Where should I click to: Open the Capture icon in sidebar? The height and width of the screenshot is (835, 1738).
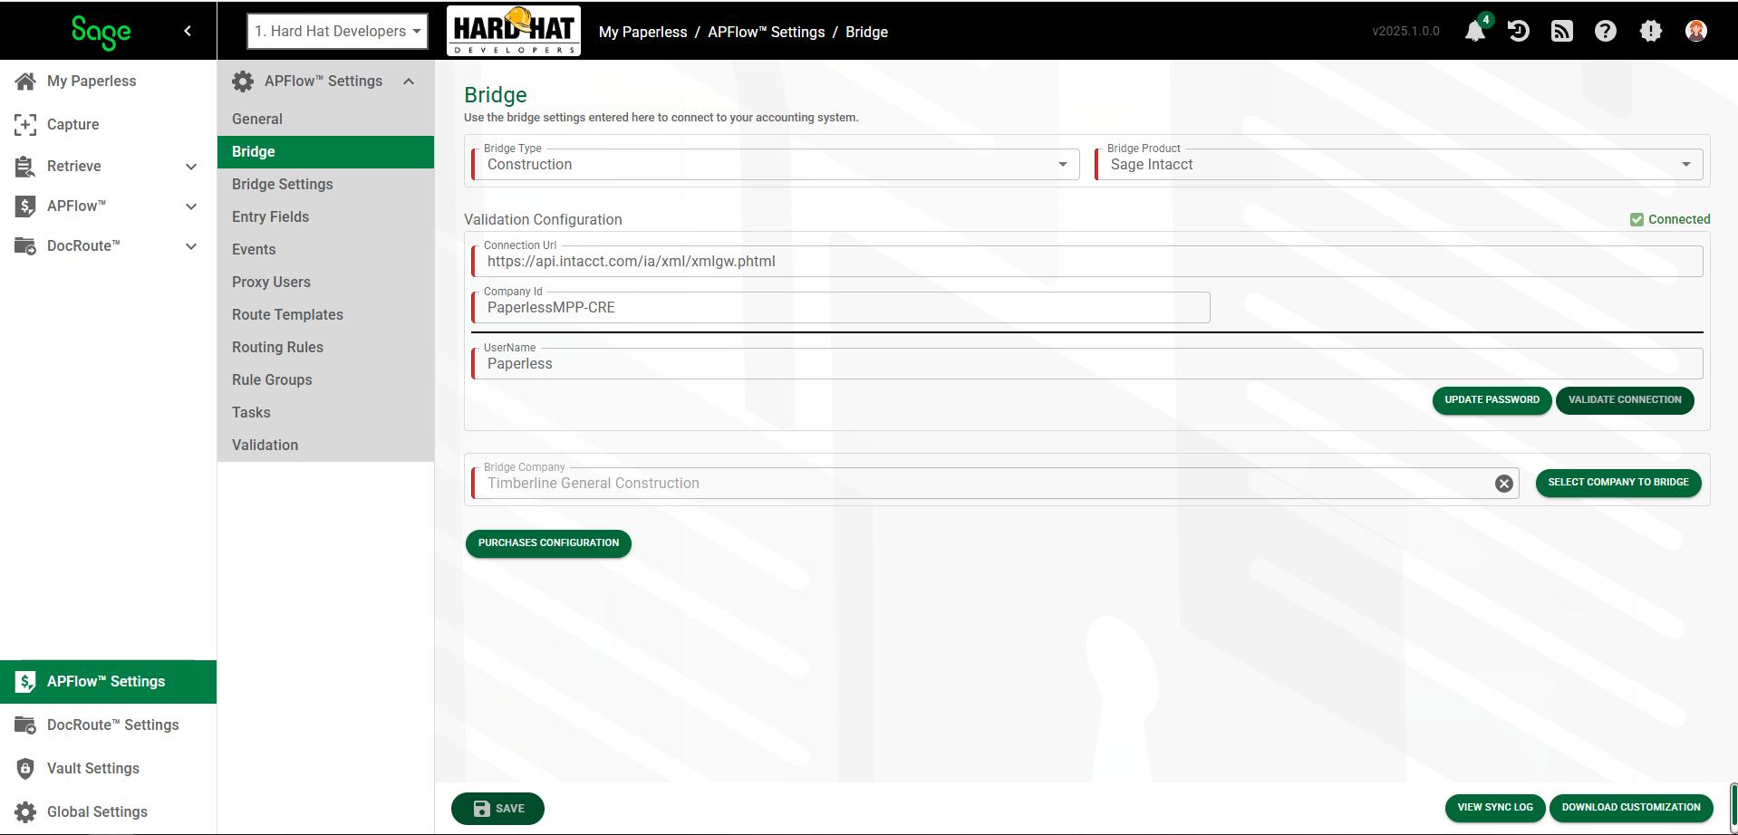[x=25, y=124]
